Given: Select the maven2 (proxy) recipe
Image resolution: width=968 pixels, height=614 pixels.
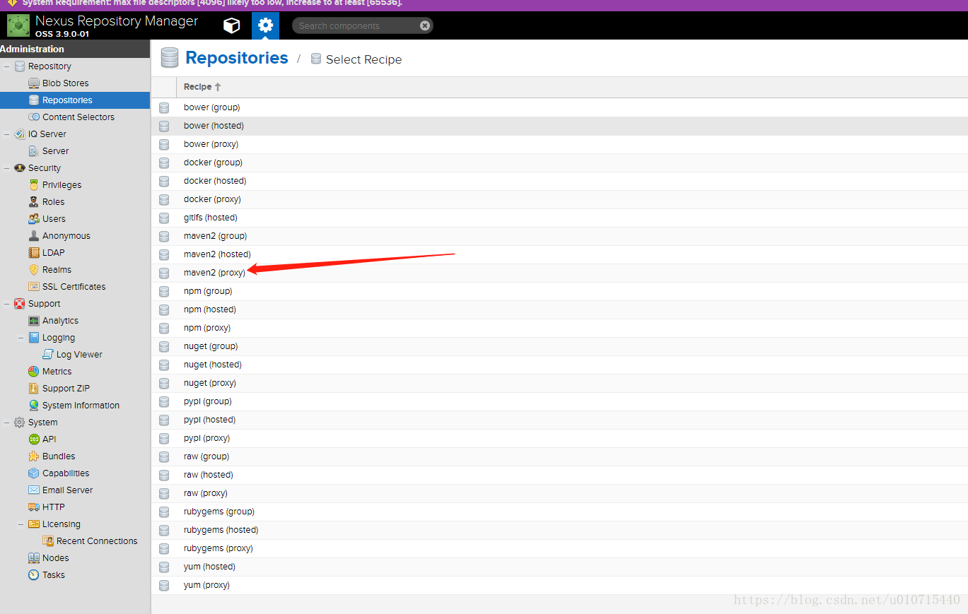Looking at the screenshot, I should coord(559,273).
